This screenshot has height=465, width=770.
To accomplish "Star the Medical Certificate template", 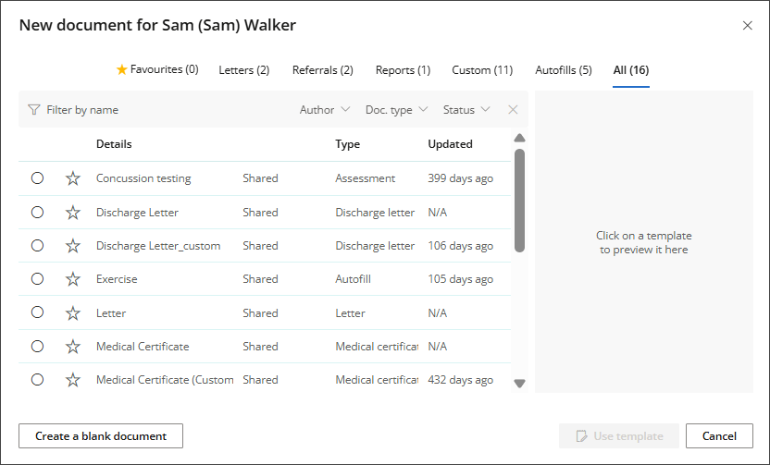I will pyautogui.click(x=73, y=347).
